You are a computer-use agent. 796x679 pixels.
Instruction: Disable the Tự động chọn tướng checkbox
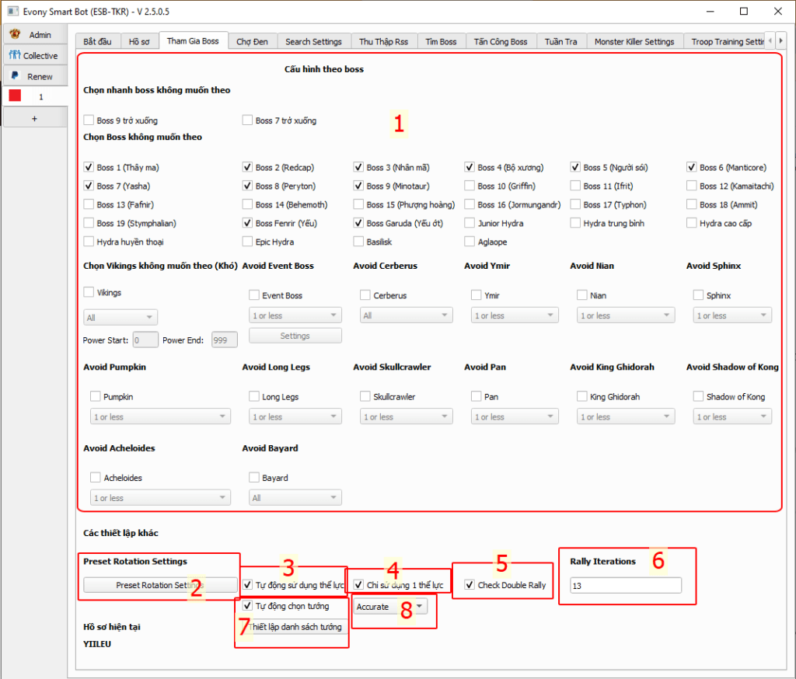247,606
